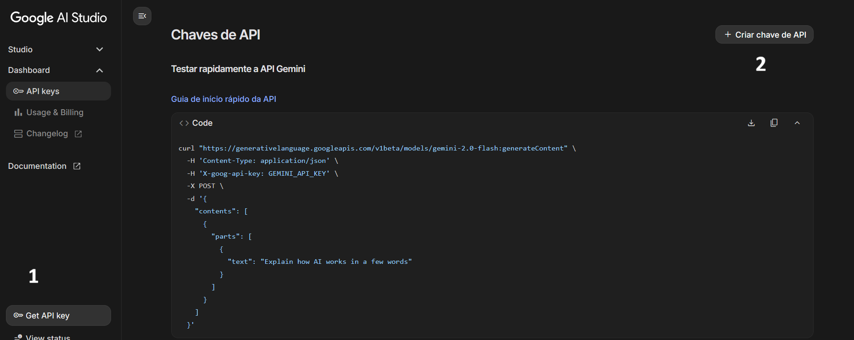Image resolution: width=854 pixels, height=340 pixels.
Task: Click the curl URL line in code
Action: coord(377,148)
